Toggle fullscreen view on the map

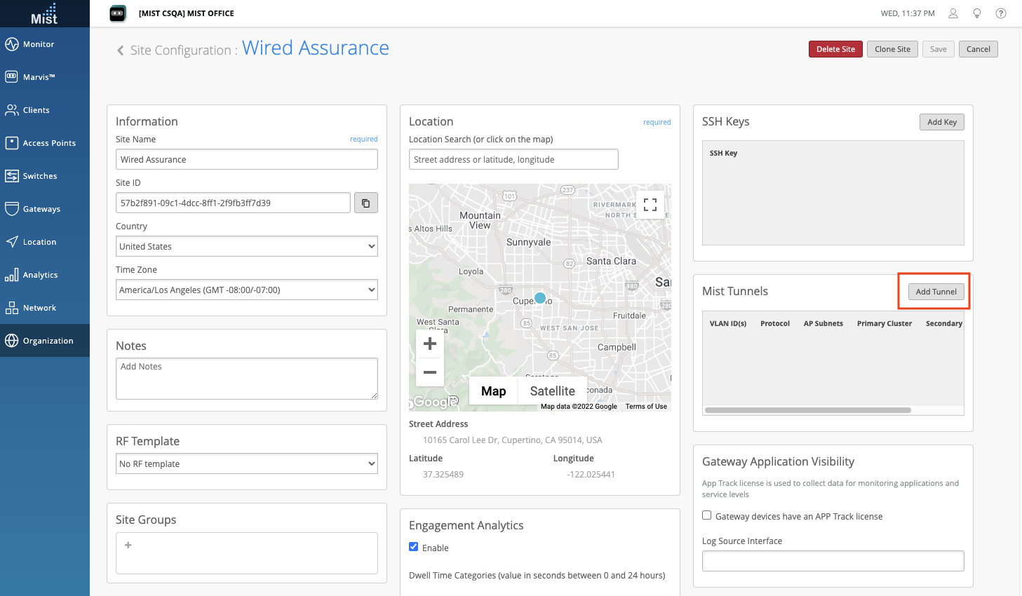coord(650,205)
